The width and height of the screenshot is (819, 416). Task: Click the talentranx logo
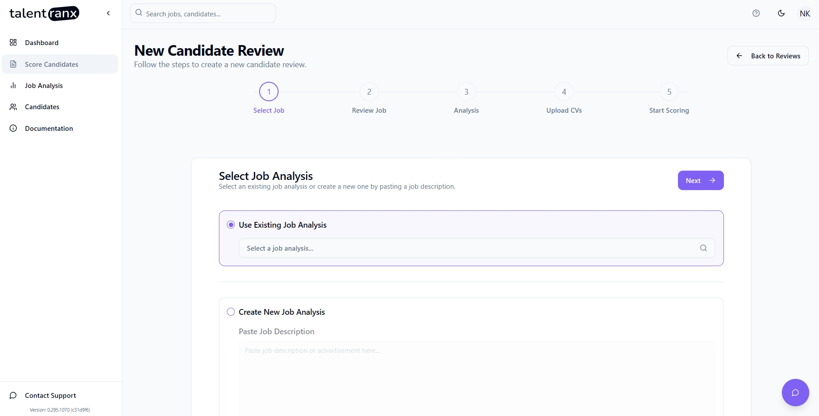tap(44, 13)
